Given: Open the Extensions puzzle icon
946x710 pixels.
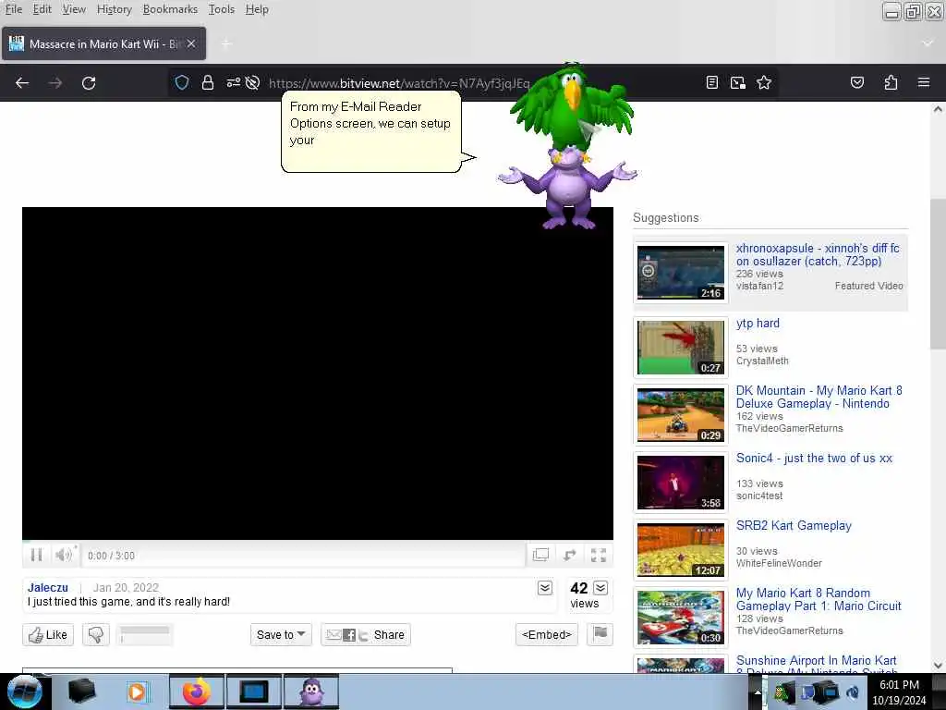Looking at the screenshot, I should pos(891,82).
